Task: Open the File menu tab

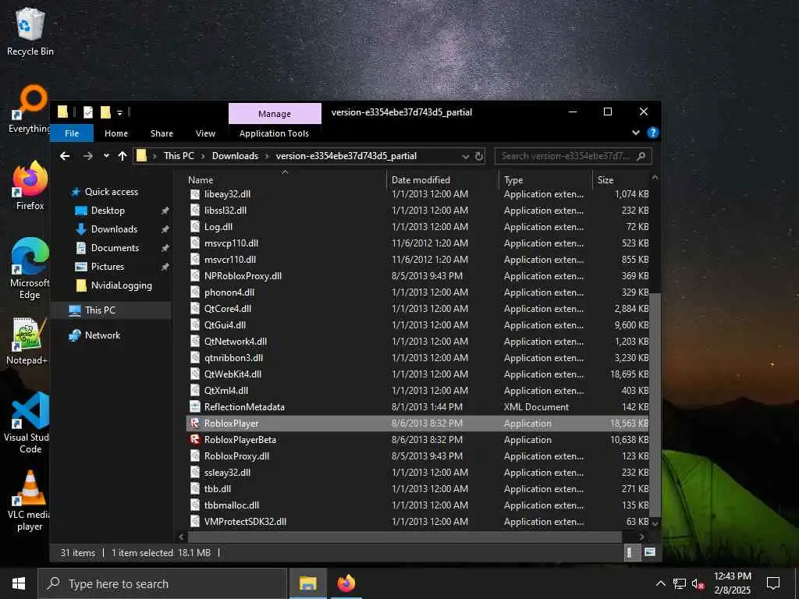Action: pyautogui.click(x=72, y=133)
